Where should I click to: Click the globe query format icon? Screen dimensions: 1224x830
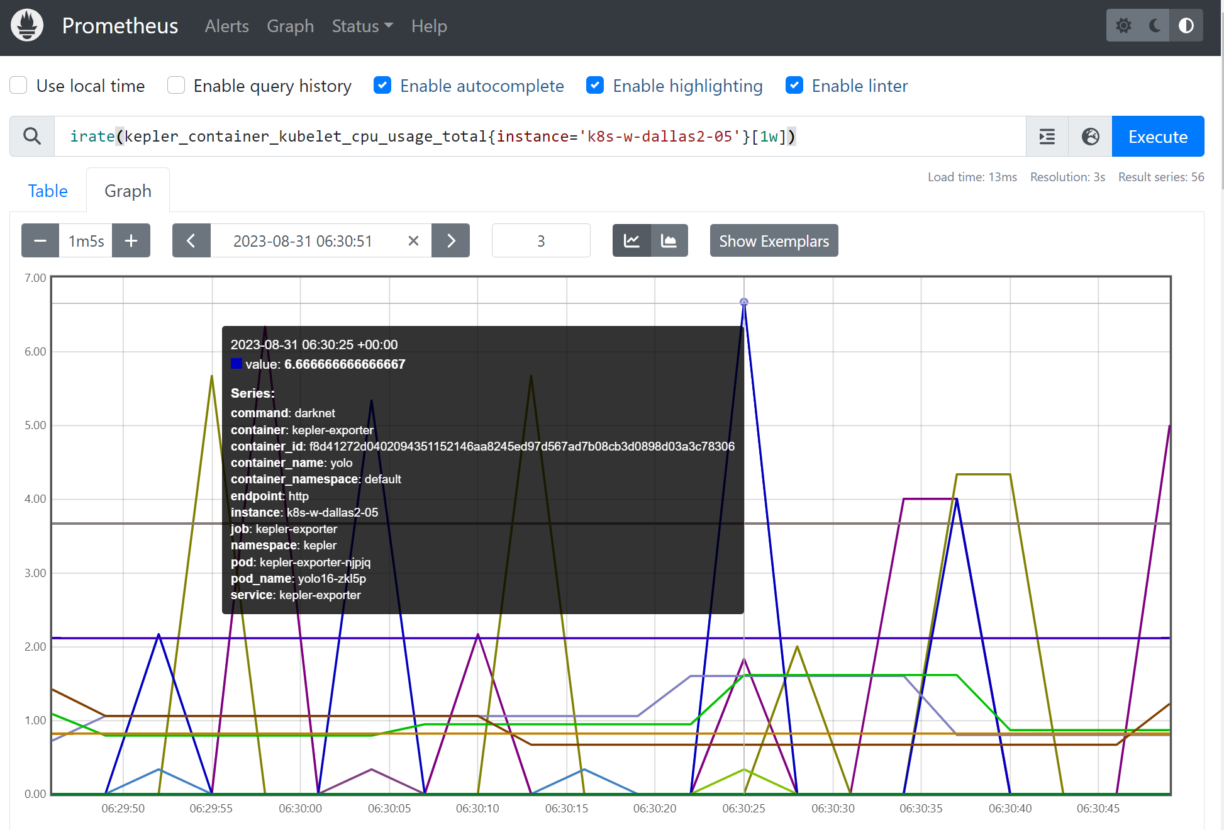1090,136
